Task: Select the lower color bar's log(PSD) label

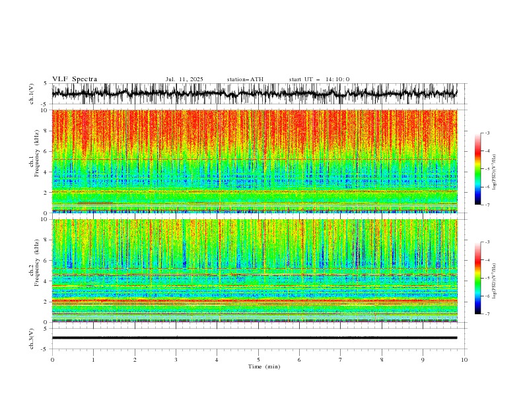Action: 495,281
